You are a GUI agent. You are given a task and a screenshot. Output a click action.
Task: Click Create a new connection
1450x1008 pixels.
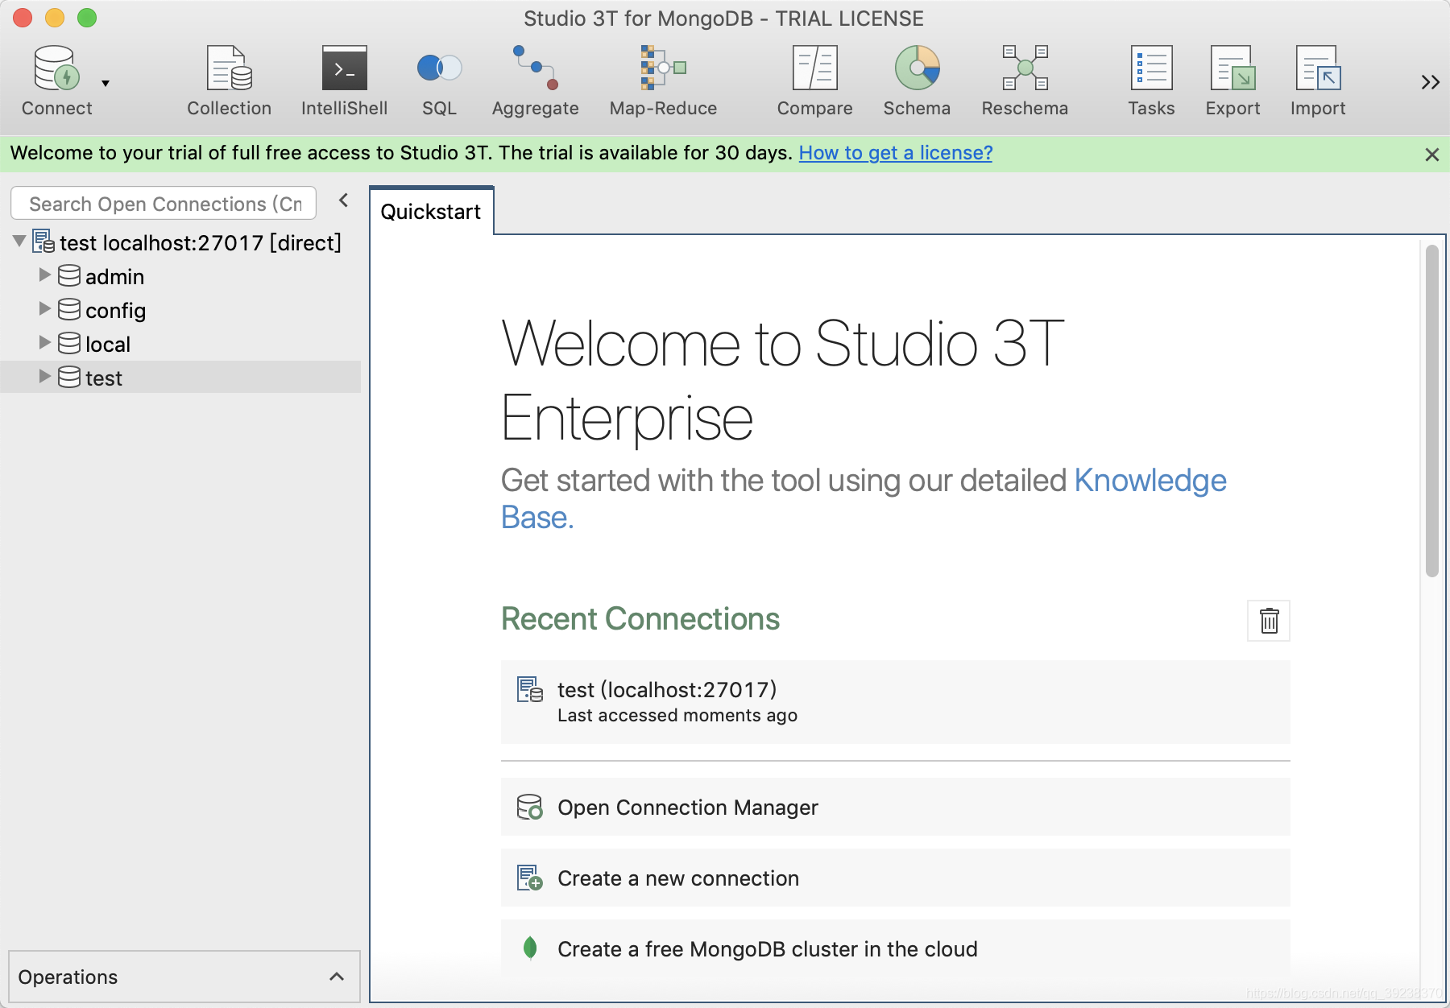677,878
